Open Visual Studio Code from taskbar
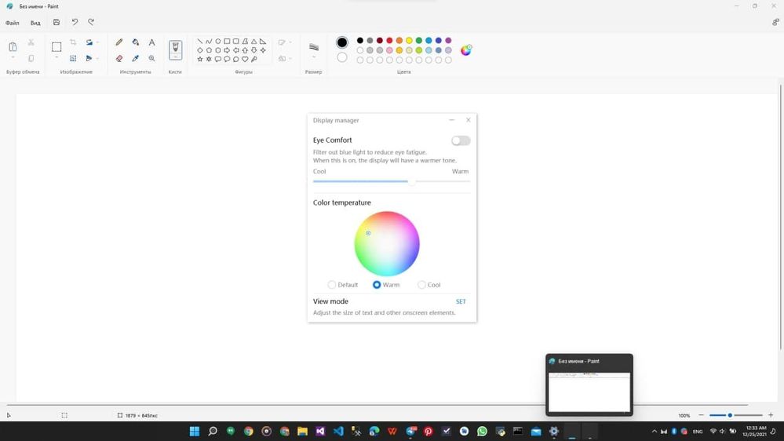784x441 pixels. click(338, 431)
